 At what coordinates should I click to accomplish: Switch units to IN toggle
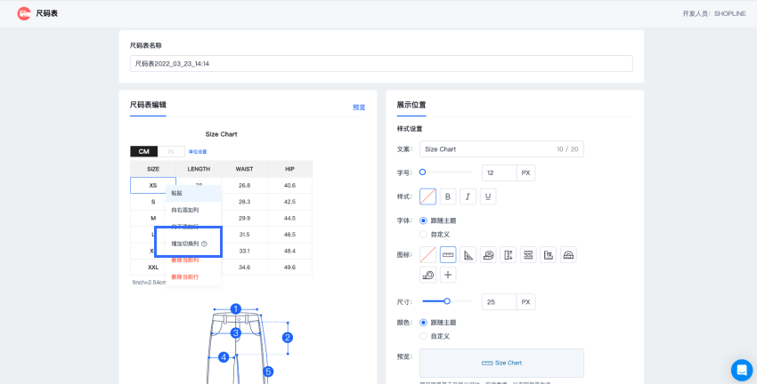click(x=171, y=152)
